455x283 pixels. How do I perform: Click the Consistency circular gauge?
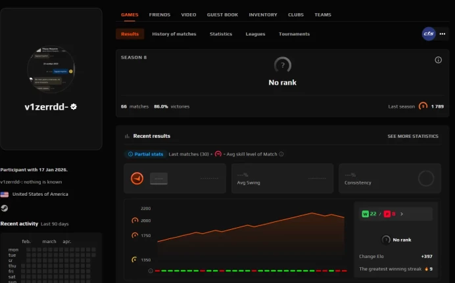pos(426,179)
